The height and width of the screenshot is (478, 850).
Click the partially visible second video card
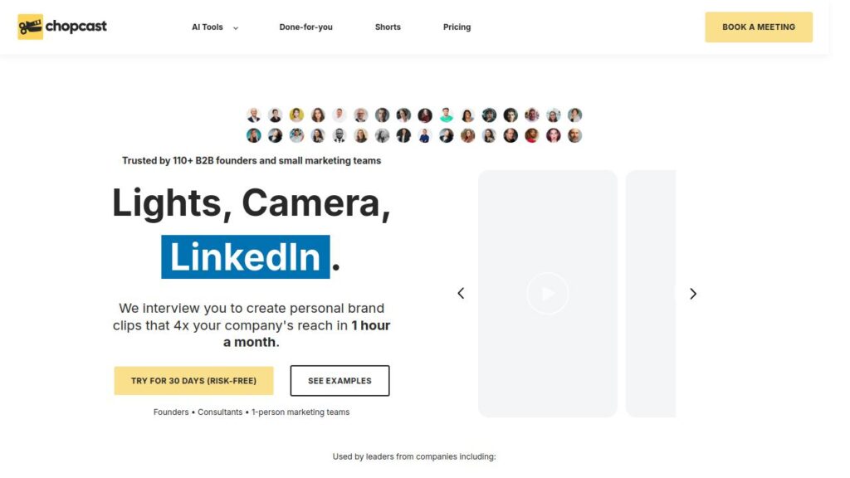651,294
